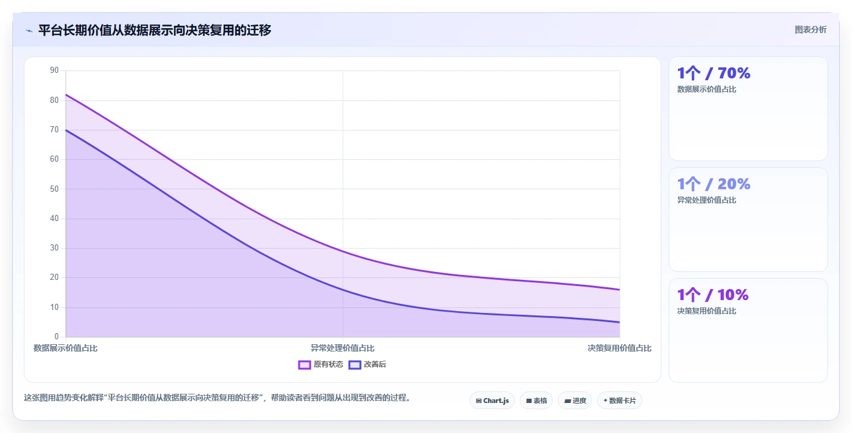Viewport: 852px width, 433px height.
Task: Click the x-axis label 异常处理价值占比
Action: 343,348
